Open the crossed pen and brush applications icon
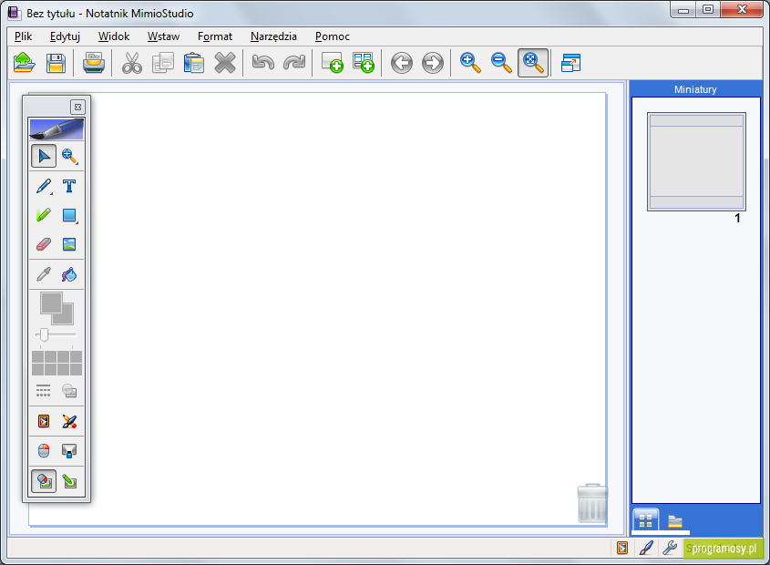The height and width of the screenshot is (565, 770). tap(69, 421)
